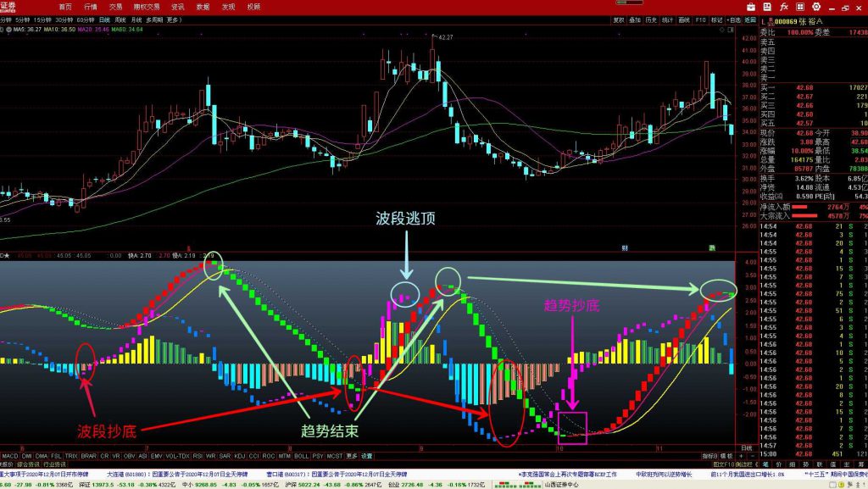Expand 更多 indicators list at bottom
Screen dimensions: 868x489
click(x=352, y=455)
